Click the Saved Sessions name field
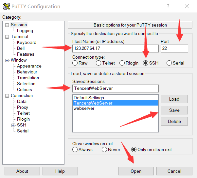The image size is (197, 178). coord(115,89)
